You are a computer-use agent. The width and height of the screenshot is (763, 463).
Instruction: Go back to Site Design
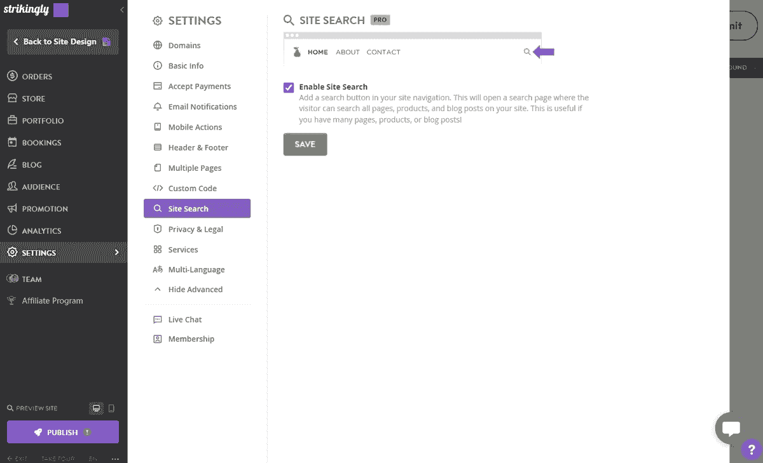(x=63, y=42)
